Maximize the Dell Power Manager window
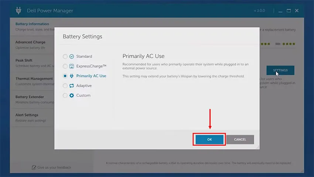This screenshot has height=177, width=314. pos(289,11)
